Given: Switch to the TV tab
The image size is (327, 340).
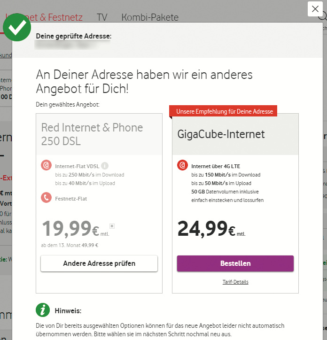Looking at the screenshot, I should click(102, 17).
